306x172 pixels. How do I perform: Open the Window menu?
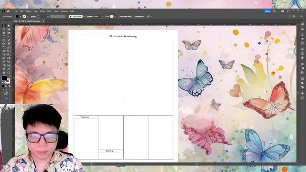[64, 11]
